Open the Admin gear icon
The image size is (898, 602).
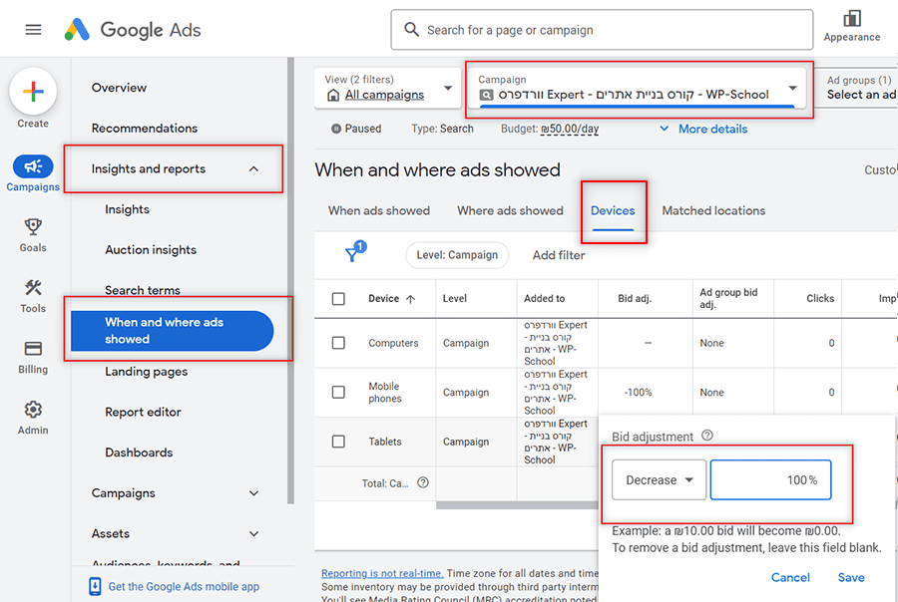click(x=33, y=410)
